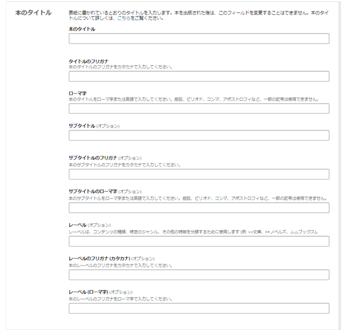This screenshot has width=359, height=330.
Task: Click the bold ローマ字 field label
Action: (x=76, y=94)
